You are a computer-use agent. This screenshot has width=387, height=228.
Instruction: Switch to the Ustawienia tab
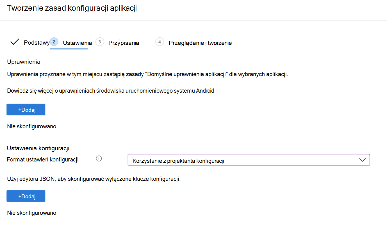pyautogui.click(x=77, y=43)
